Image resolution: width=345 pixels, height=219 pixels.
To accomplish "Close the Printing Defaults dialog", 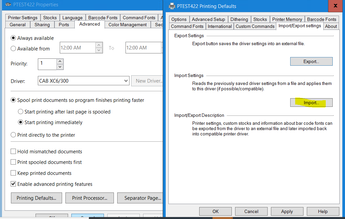I will click(x=336, y=6).
